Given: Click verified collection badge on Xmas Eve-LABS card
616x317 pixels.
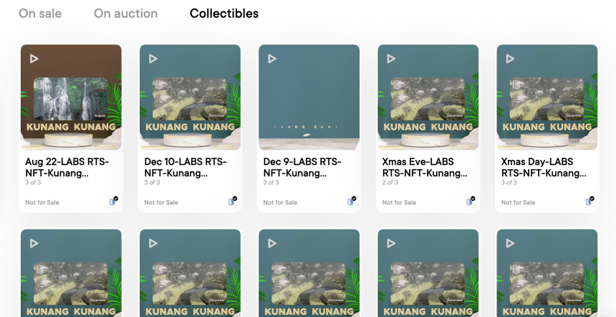Looking at the screenshot, I should tap(471, 201).
